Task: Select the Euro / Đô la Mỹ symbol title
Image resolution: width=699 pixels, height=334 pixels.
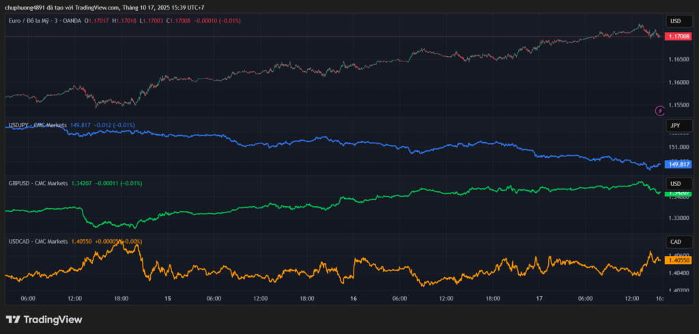Action: [43, 21]
